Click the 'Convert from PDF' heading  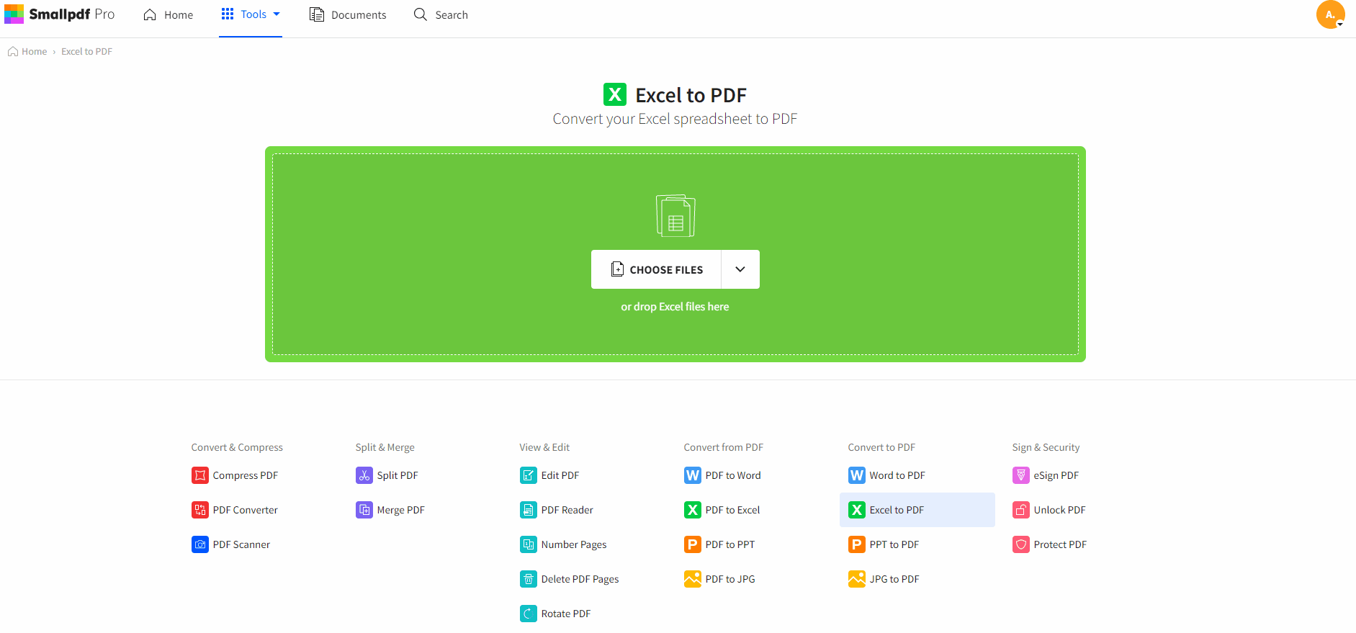click(x=723, y=447)
